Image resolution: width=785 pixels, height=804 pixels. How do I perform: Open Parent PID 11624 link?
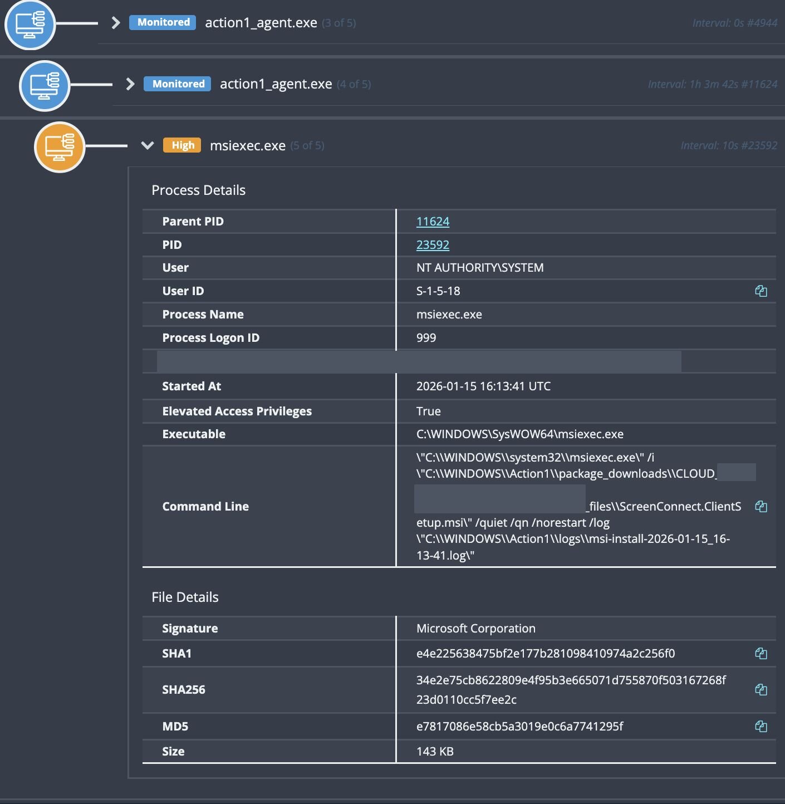pyautogui.click(x=433, y=222)
